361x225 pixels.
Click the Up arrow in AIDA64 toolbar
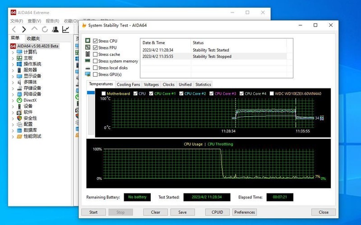(x=34, y=29)
